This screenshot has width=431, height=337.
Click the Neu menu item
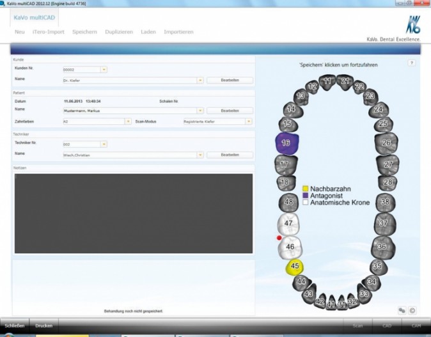(x=20, y=32)
